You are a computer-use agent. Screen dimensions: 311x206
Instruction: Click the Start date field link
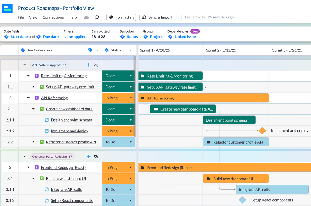tap(19, 37)
